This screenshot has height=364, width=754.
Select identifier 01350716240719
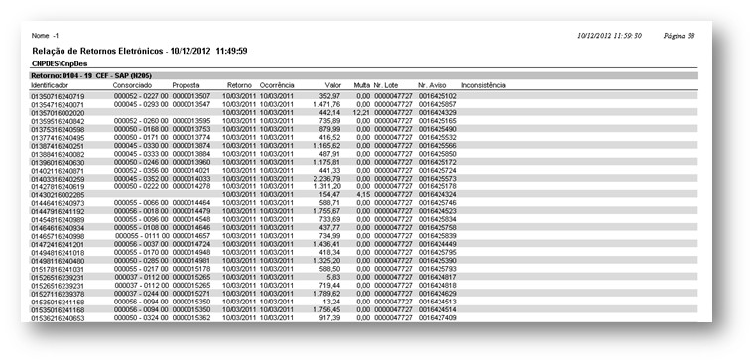(58, 96)
